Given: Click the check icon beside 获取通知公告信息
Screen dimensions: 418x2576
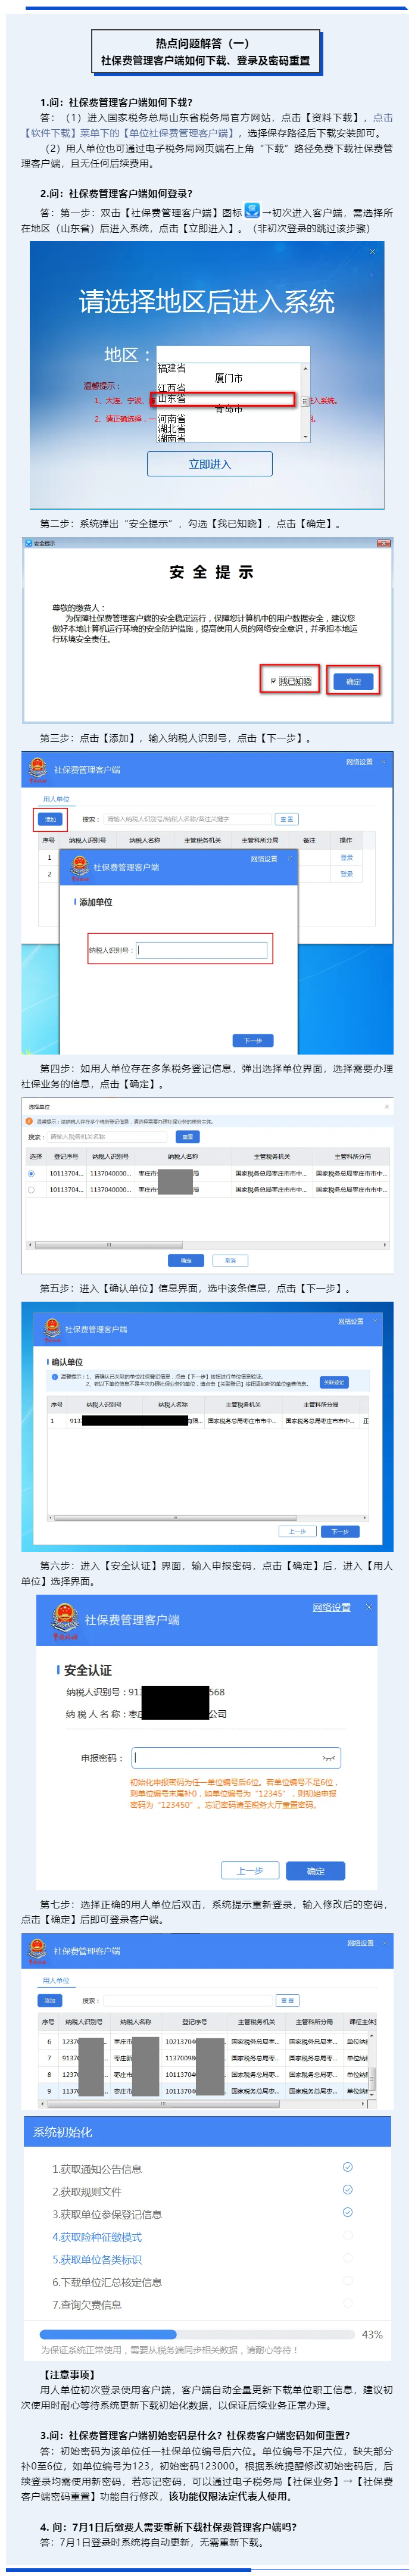Looking at the screenshot, I should 347,2166.
